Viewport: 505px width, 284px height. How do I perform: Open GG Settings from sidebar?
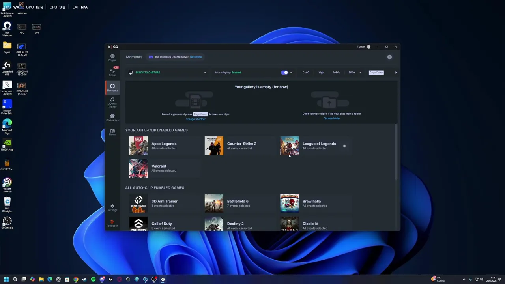(x=112, y=207)
